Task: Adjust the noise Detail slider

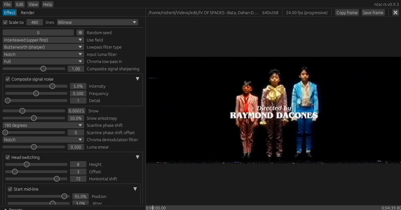Action: click(36, 101)
